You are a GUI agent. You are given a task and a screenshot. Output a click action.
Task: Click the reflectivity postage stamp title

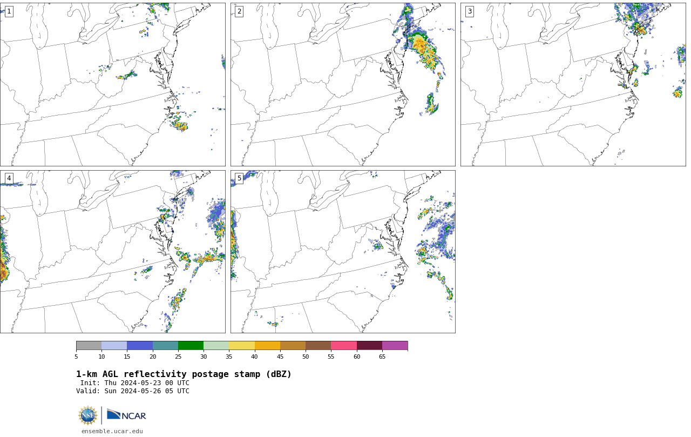coord(184,374)
